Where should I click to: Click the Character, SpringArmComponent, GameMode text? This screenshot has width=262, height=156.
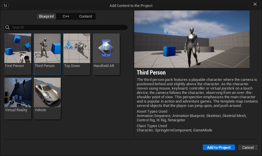click(x=174, y=130)
